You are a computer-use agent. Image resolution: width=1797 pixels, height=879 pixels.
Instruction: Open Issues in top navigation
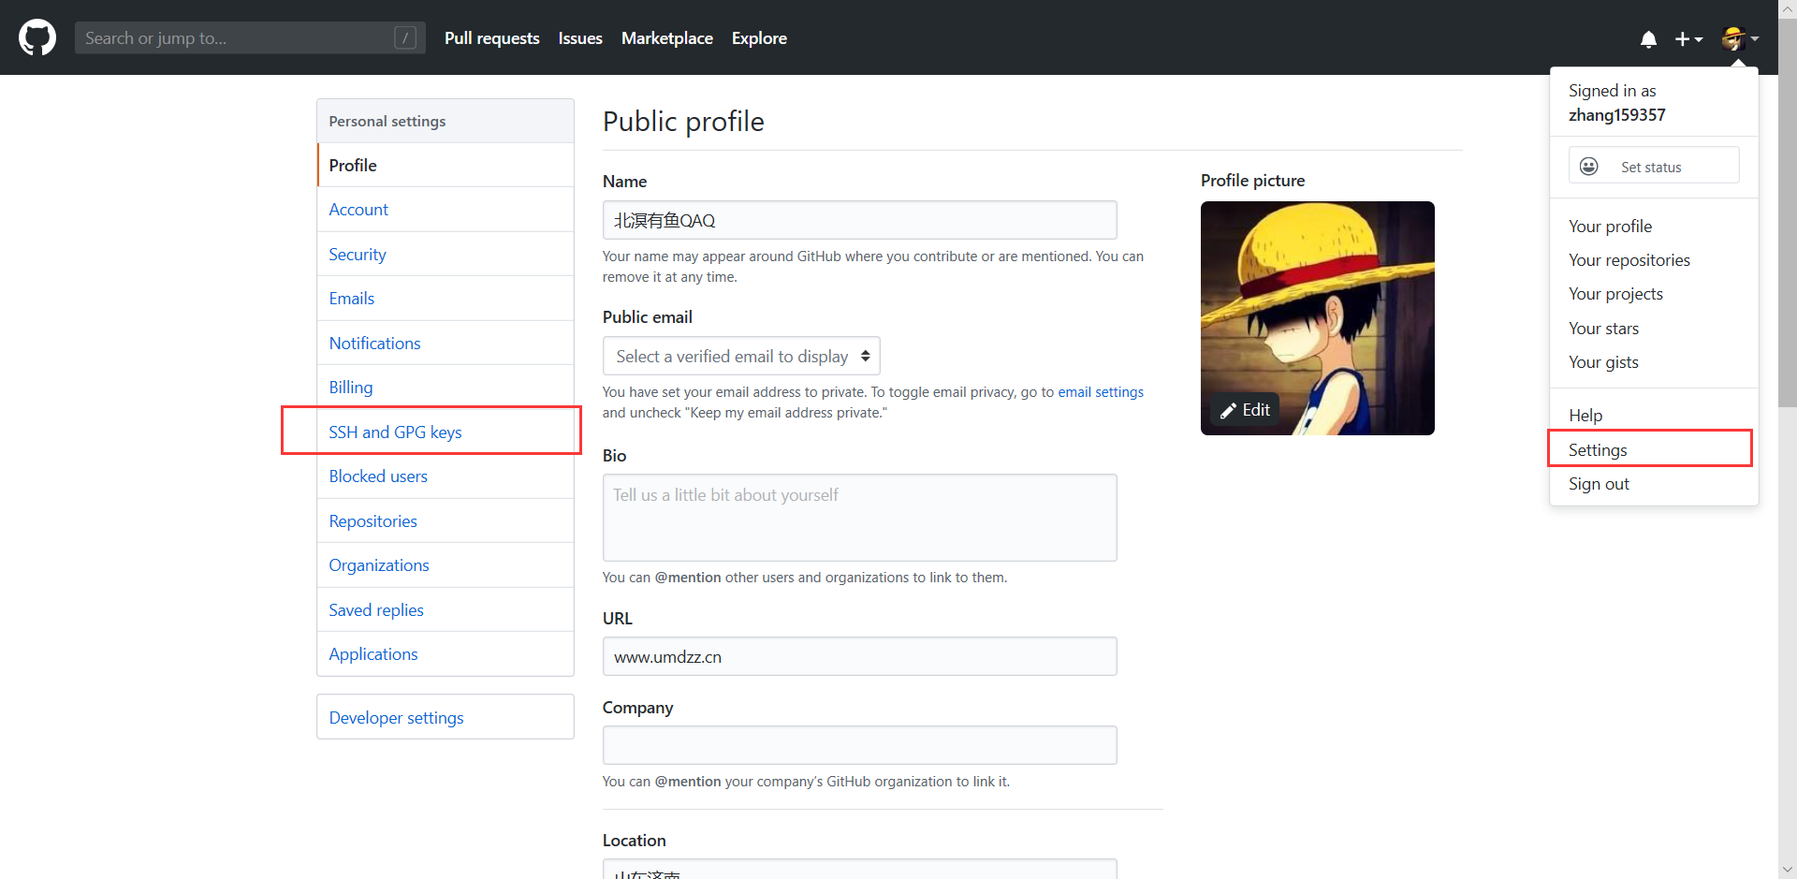coord(580,38)
